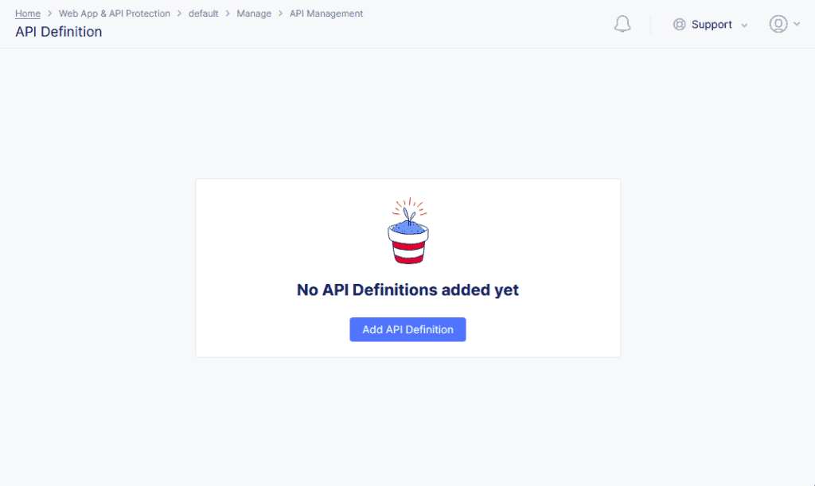The width and height of the screenshot is (815, 486).
Task: Click the divider between bell and Support
Action: pos(650,25)
